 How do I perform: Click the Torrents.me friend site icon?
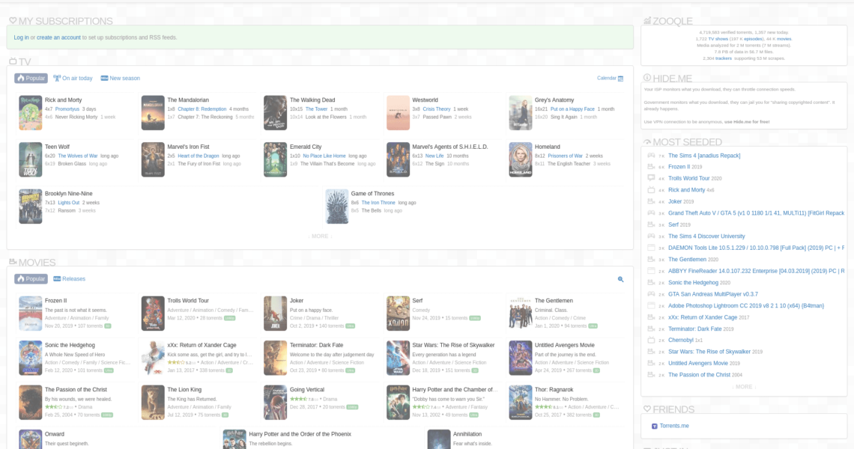tap(654, 426)
